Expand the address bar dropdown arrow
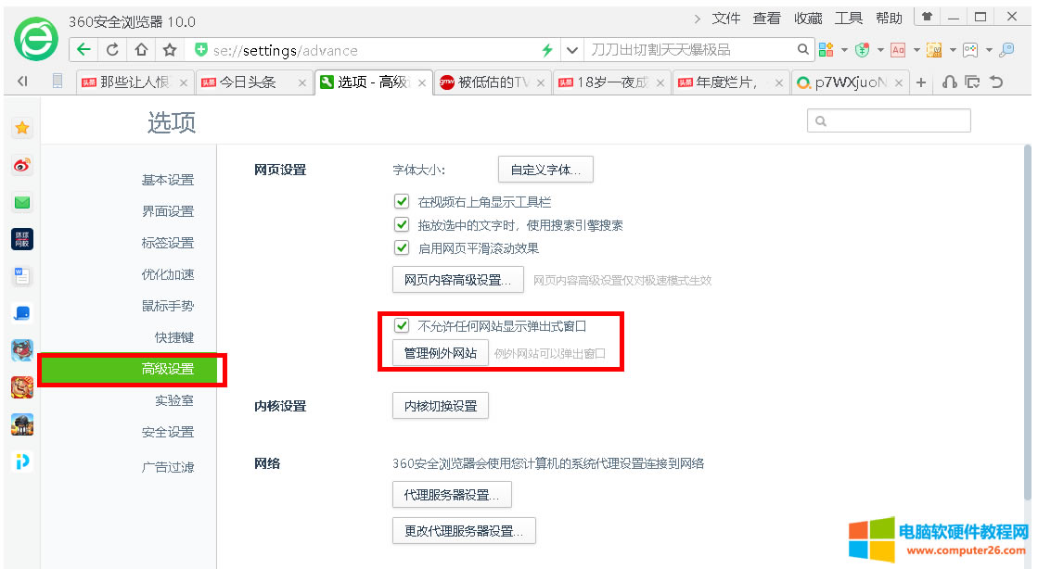 coord(572,50)
